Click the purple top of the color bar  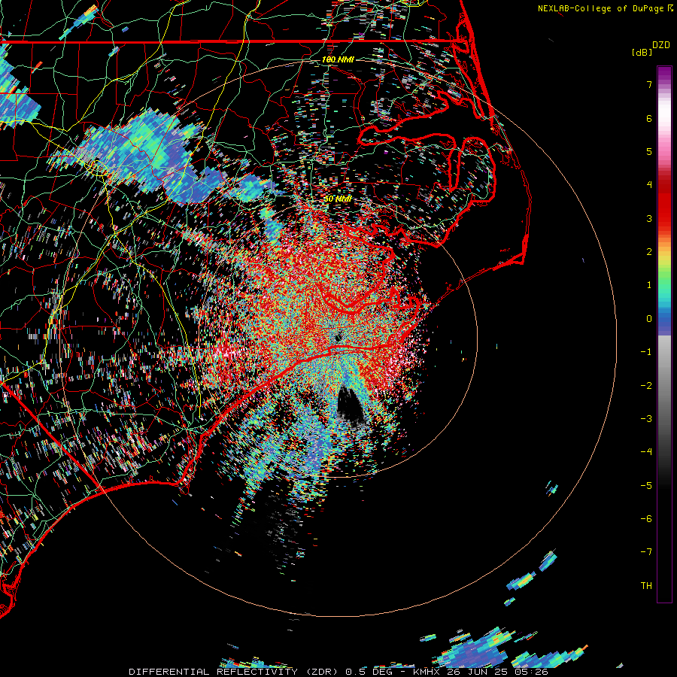pos(664,74)
